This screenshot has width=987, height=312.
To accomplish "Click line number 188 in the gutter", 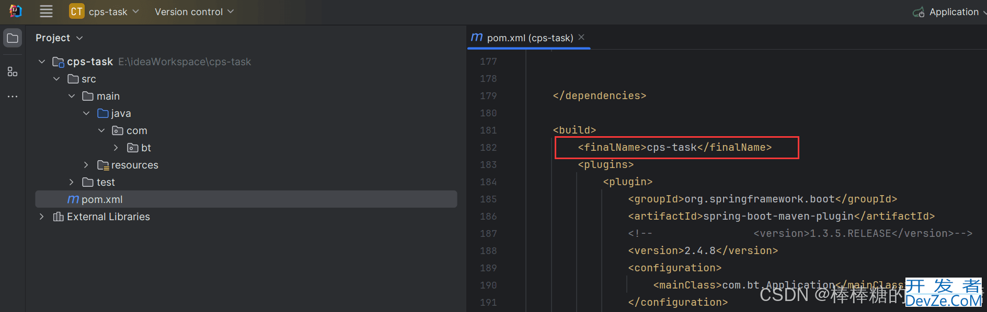I will pyautogui.click(x=488, y=251).
